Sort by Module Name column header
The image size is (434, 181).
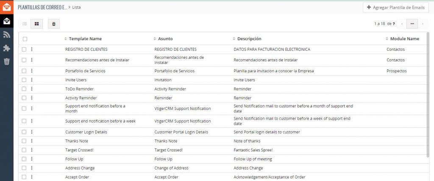point(404,39)
